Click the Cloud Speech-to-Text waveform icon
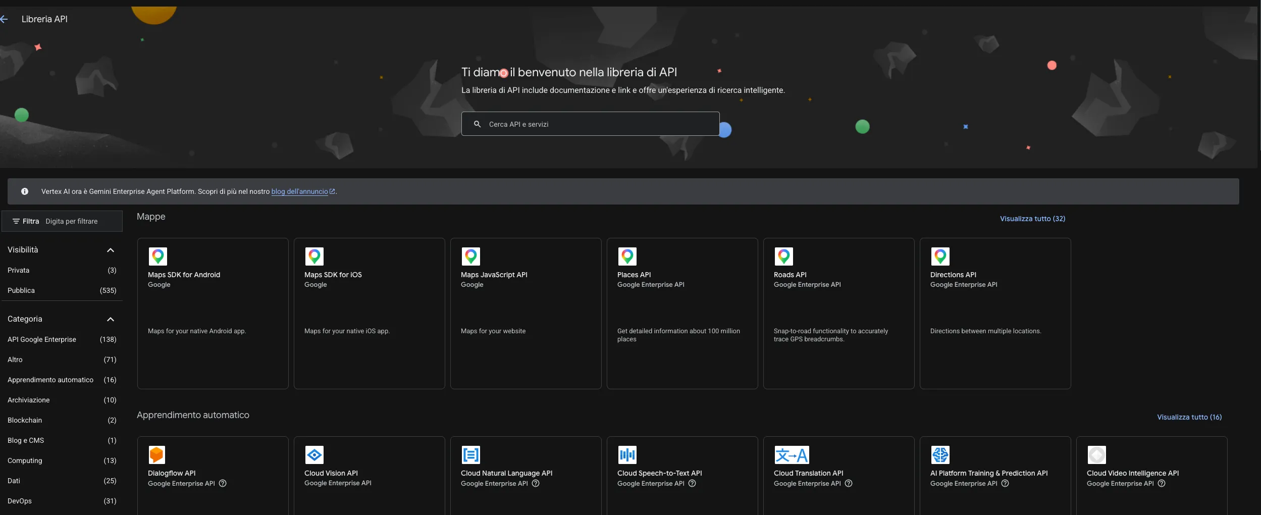The height and width of the screenshot is (515, 1261). pos(627,455)
